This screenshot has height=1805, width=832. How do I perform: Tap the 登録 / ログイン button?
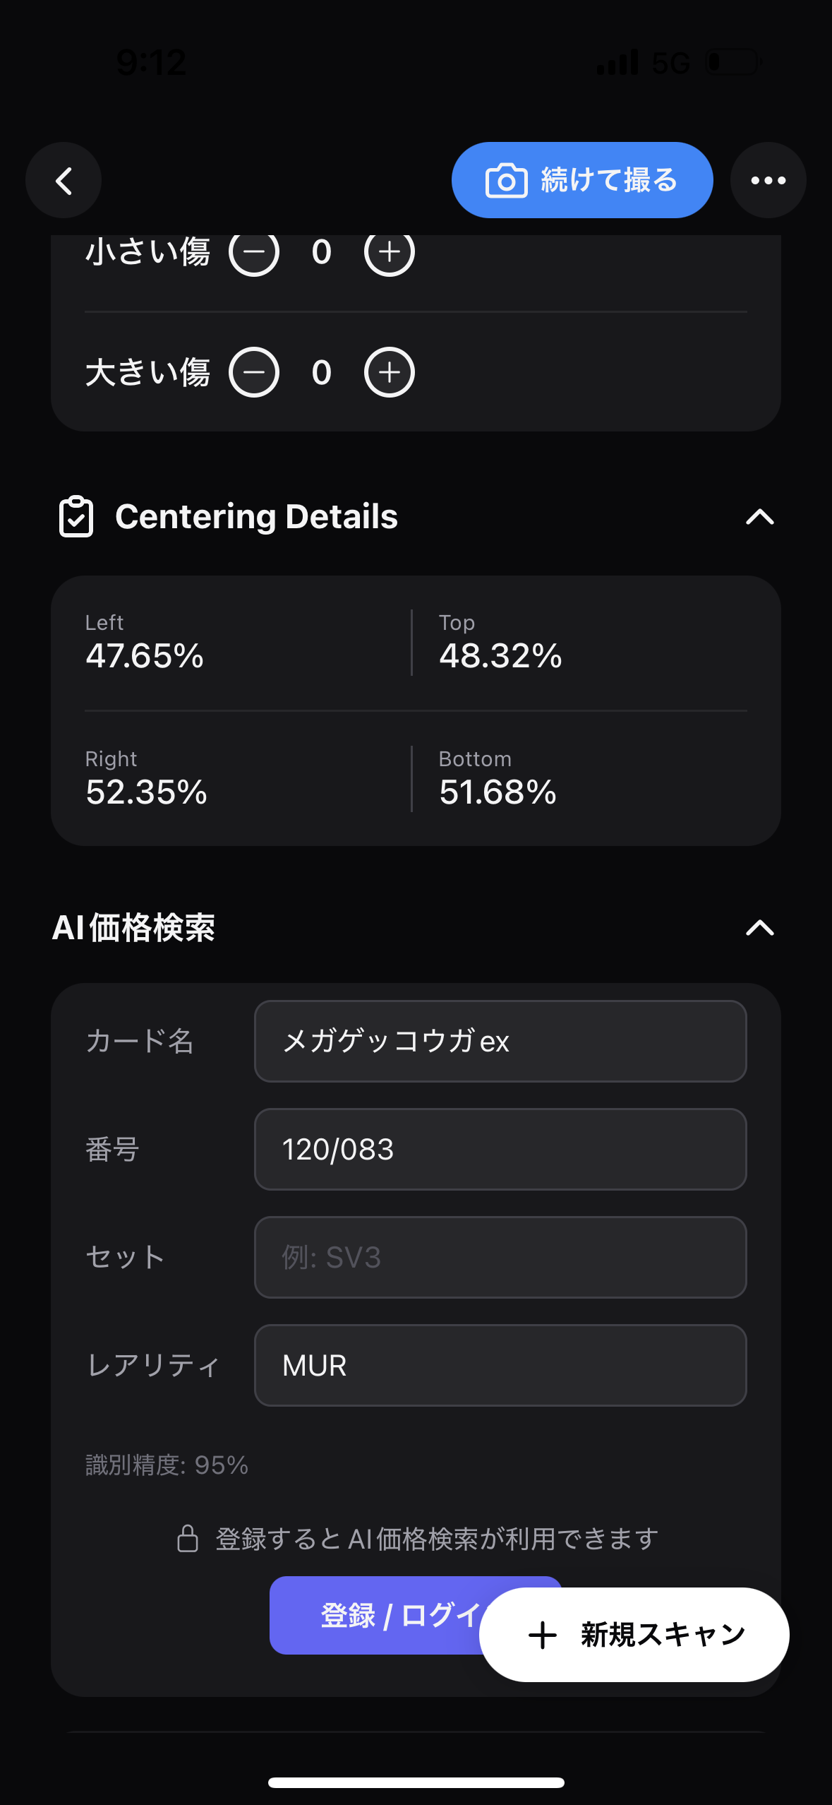tap(375, 1615)
